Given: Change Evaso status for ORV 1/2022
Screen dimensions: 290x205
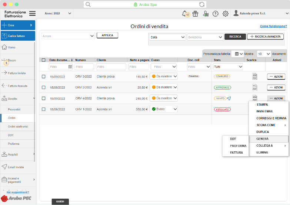Looking at the screenshot, I should point(164,109).
